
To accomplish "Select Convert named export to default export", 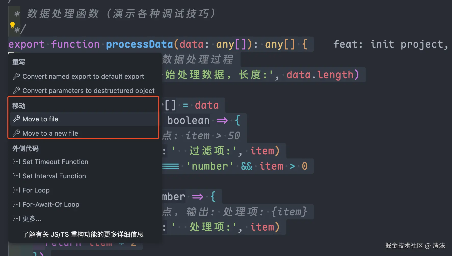I will (x=83, y=76).
